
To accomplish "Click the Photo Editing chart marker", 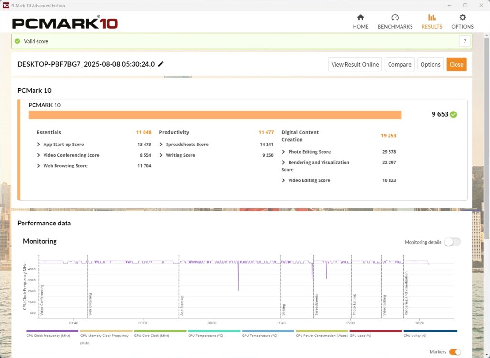I will 354,305.
